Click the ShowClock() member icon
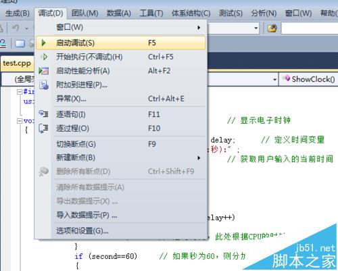Viewport: 338px width, 271px height. [287, 78]
